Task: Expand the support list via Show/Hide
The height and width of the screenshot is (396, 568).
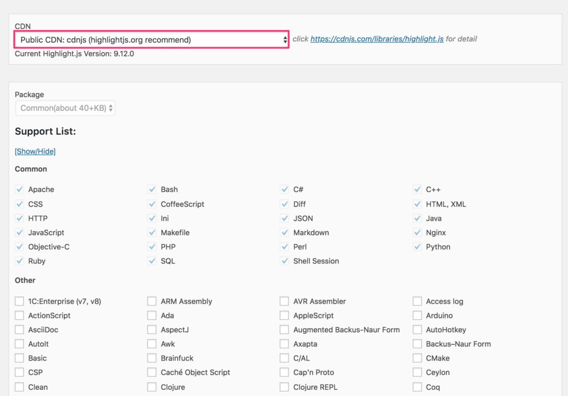Action: pyautogui.click(x=35, y=151)
